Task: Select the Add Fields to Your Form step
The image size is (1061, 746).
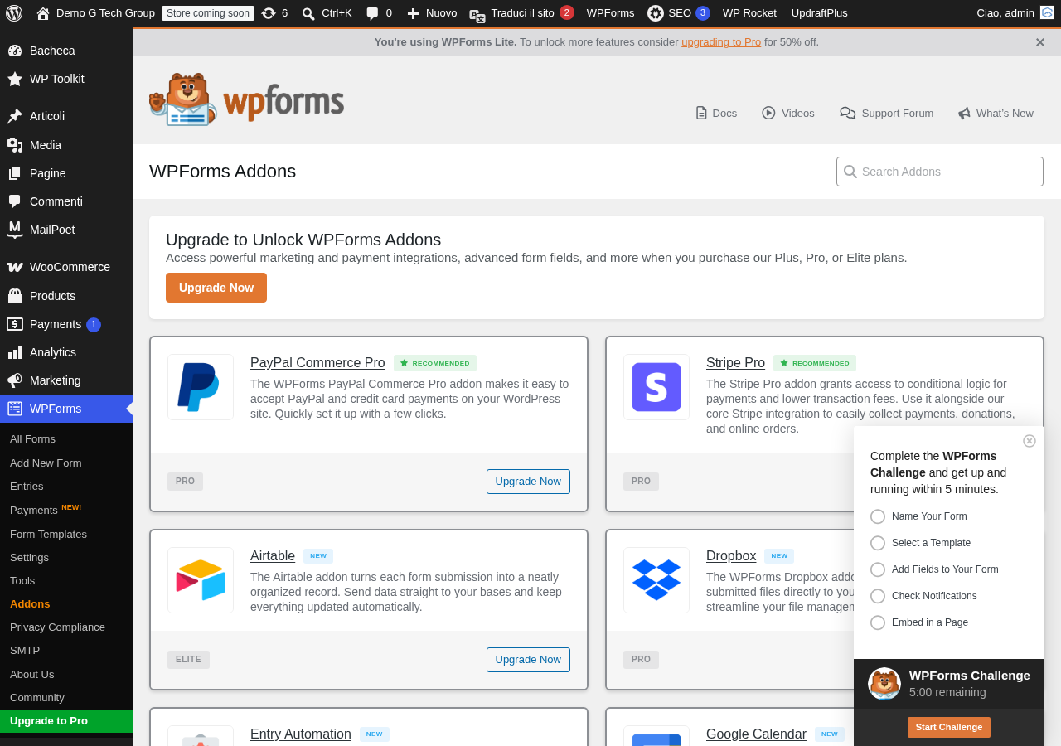Action: click(x=934, y=569)
